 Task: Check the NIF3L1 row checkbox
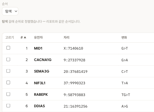(x=8, y=83)
